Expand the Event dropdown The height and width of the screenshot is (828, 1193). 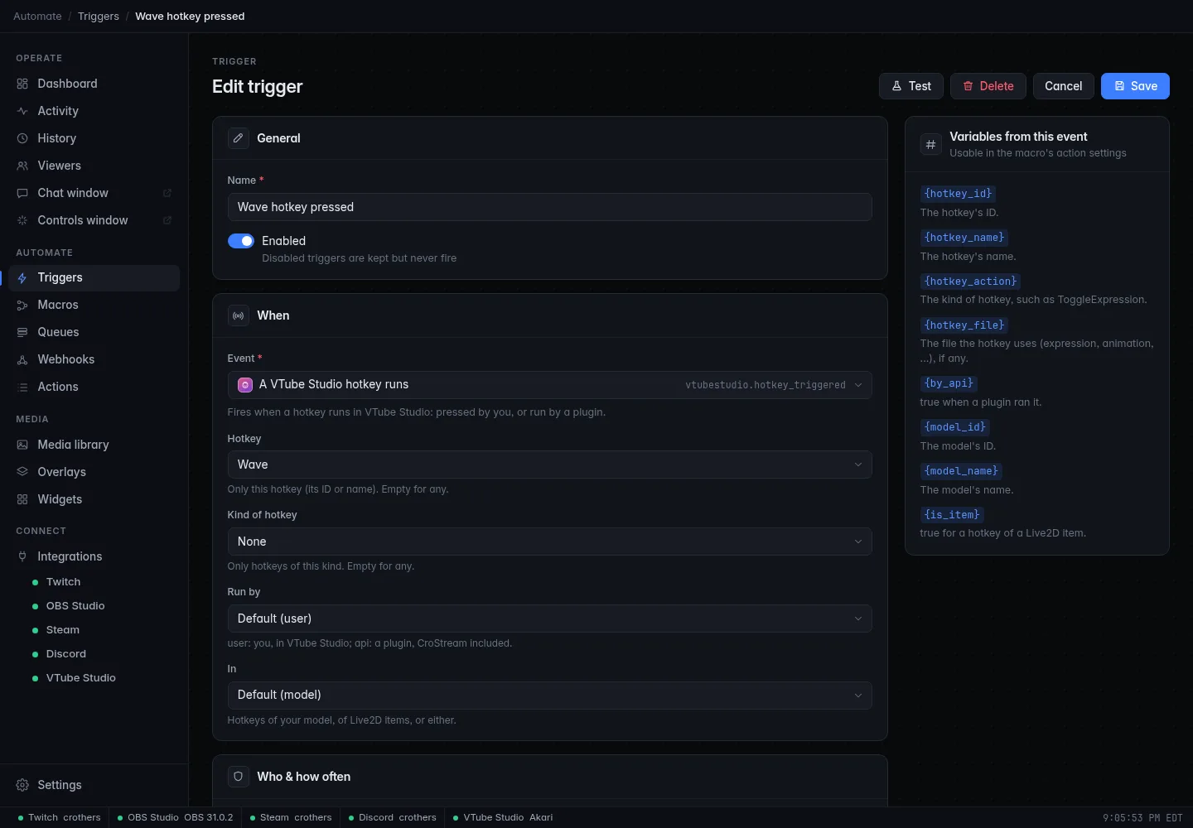point(549,385)
